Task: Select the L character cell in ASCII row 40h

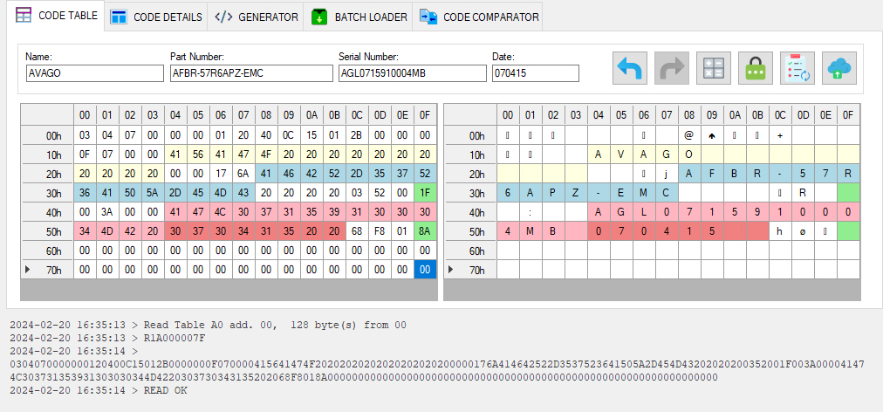Action: 644,212
